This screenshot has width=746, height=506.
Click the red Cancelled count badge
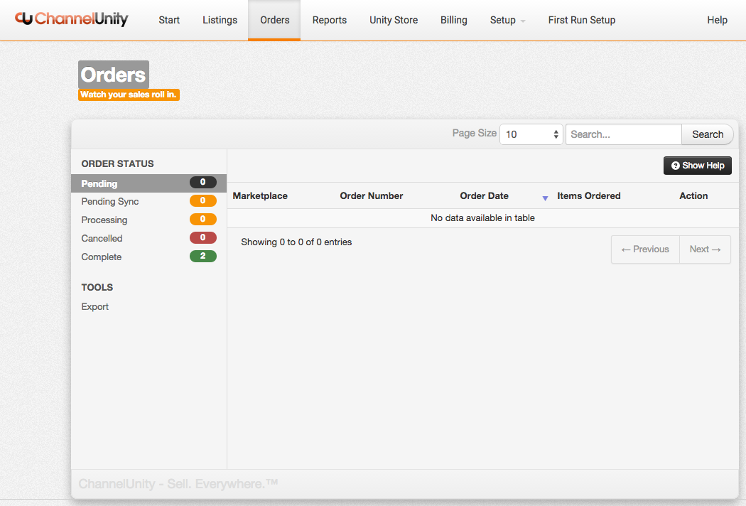tap(202, 238)
